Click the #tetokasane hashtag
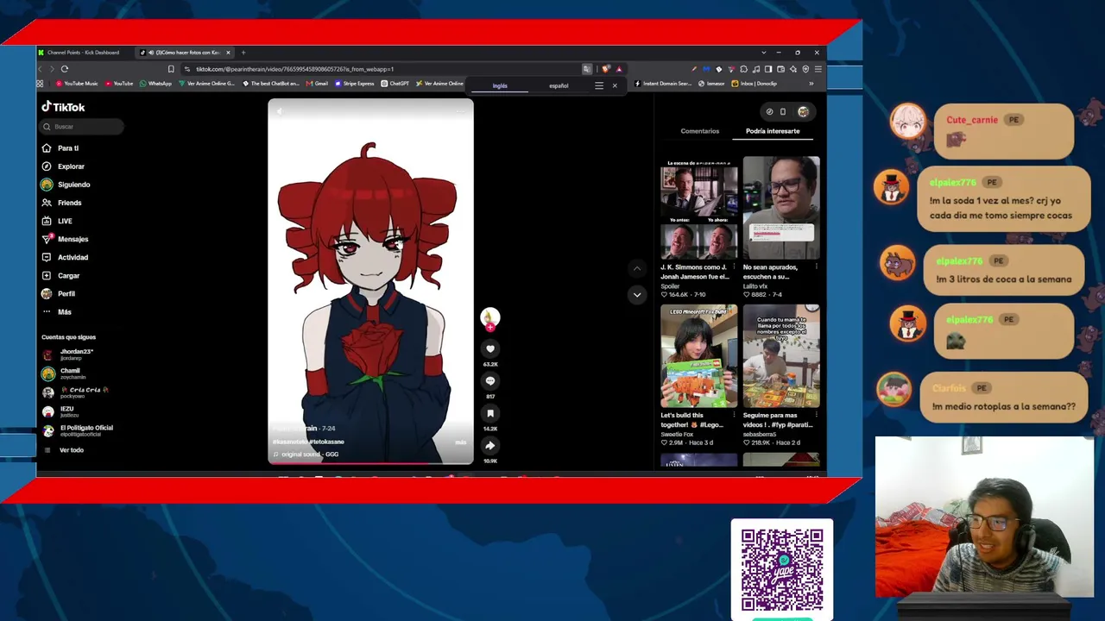The height and width of the screenshot is (621, 1105). click(x=325, y=442)
